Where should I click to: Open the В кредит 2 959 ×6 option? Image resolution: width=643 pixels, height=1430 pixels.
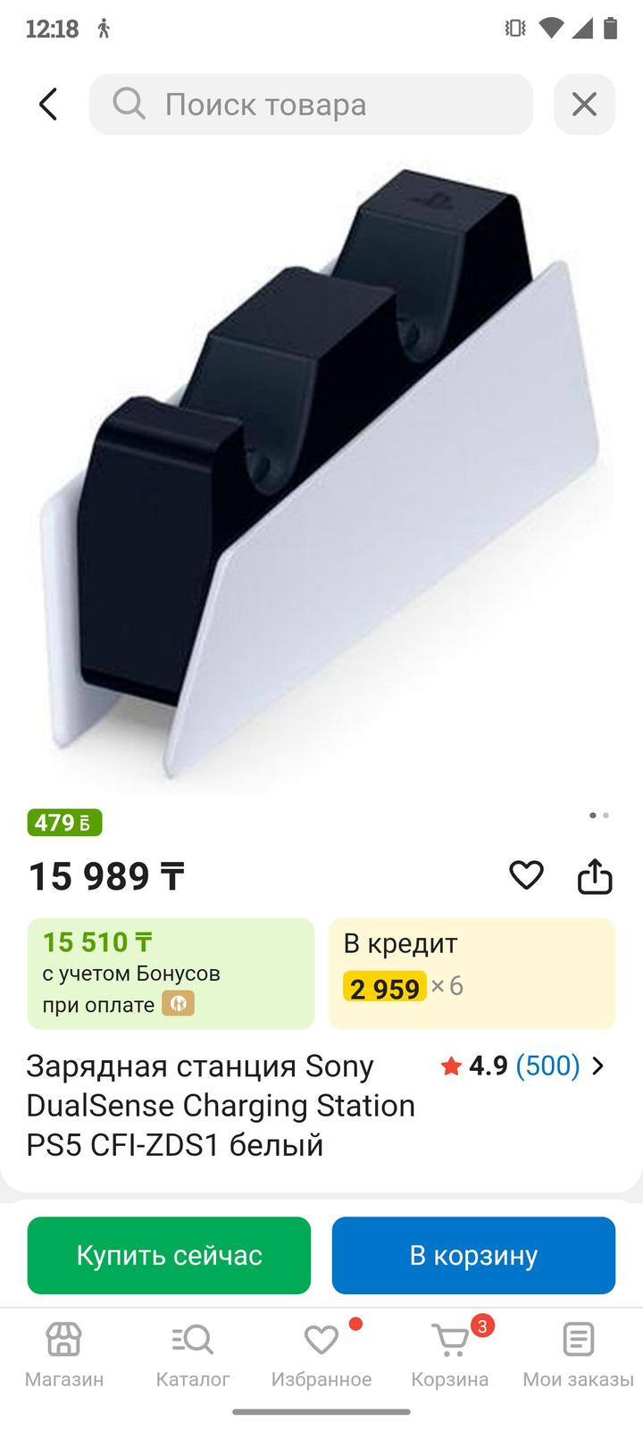point(472,974)
